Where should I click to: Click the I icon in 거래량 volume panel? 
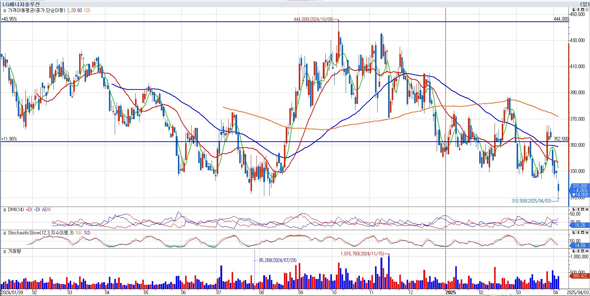(x=578, y=251)
